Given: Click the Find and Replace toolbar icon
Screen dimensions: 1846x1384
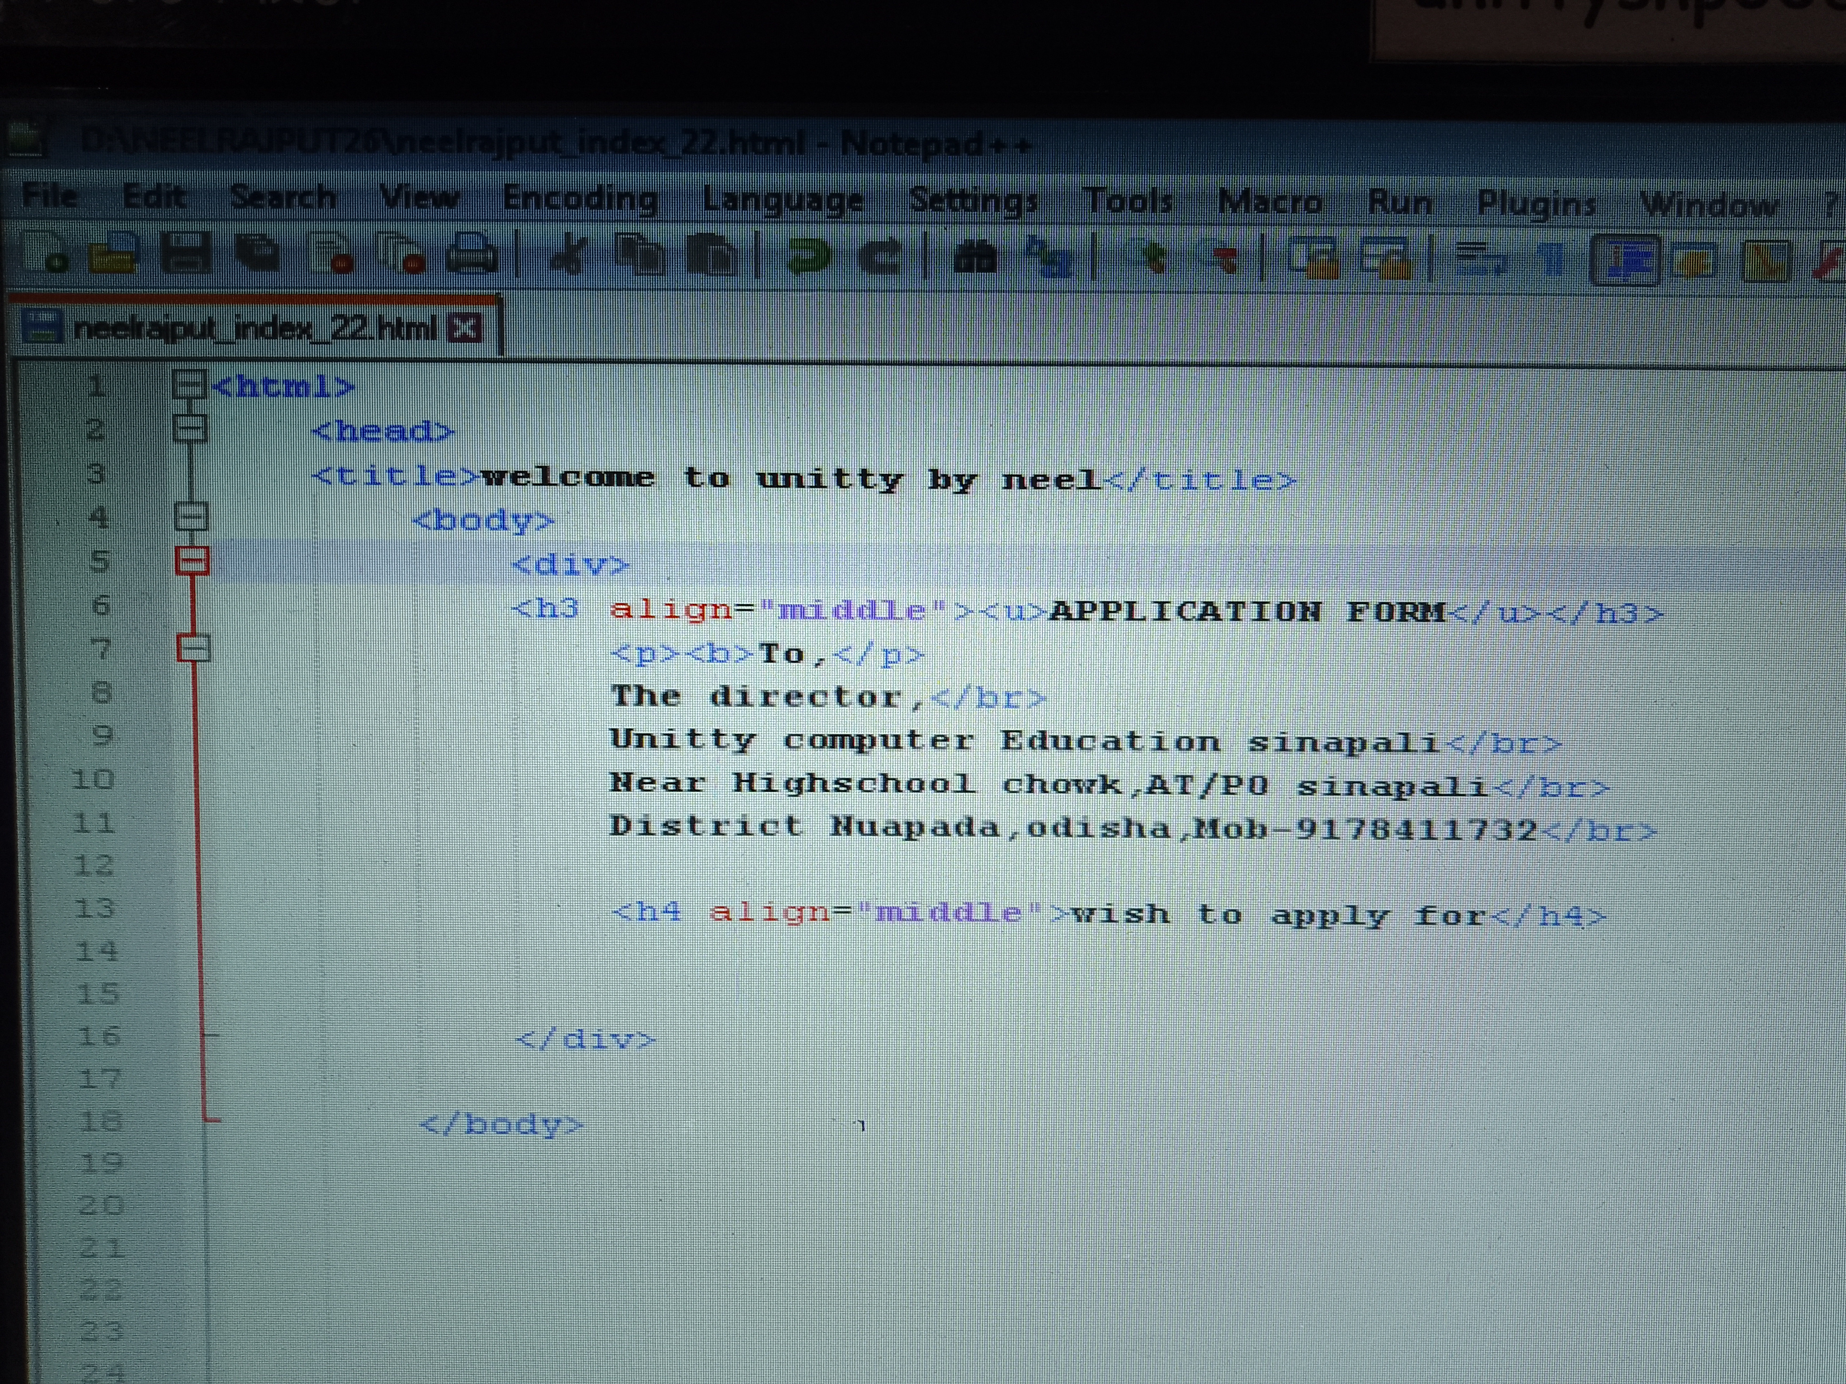Looking at the screenshot, I should 1050,257.
